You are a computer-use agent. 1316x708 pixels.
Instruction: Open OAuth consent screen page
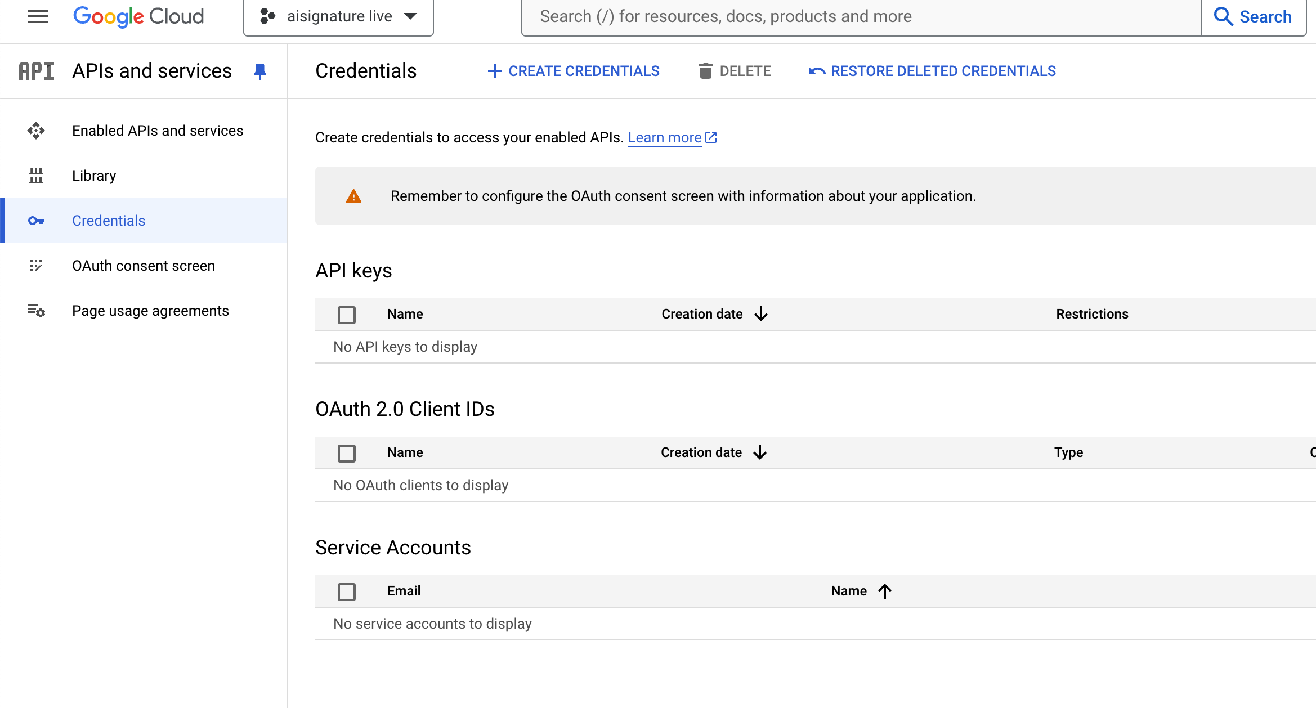pyautogui.click(x=144, y=266)
